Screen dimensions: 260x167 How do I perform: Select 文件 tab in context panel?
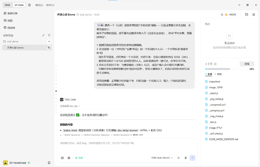209,74
